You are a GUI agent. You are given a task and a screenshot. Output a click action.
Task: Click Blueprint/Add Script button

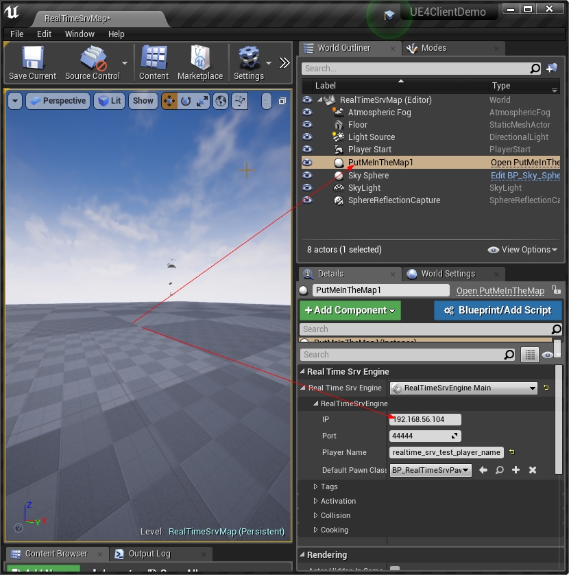point(498,310)
